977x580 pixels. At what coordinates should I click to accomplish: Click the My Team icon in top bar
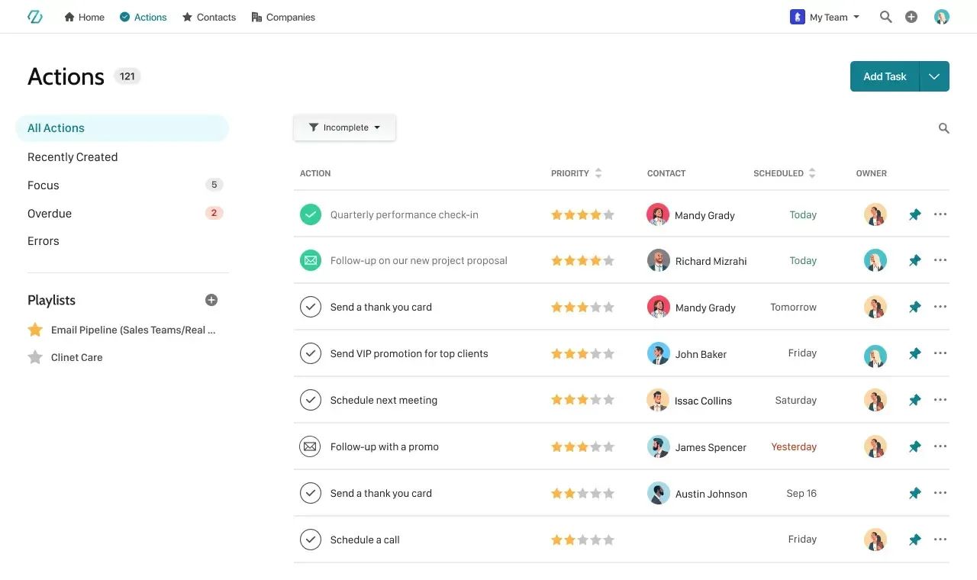pyautogui.click(x=798, y=17)
